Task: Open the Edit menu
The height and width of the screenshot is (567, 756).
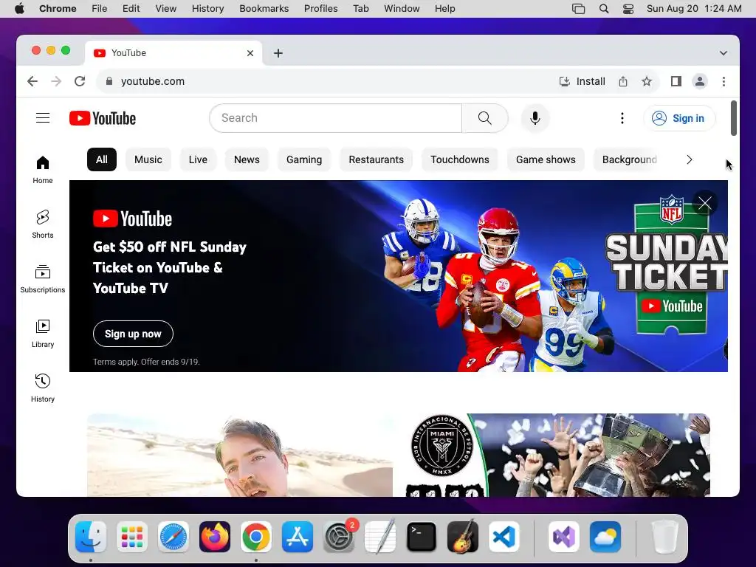Action: [x=131, y=9]
